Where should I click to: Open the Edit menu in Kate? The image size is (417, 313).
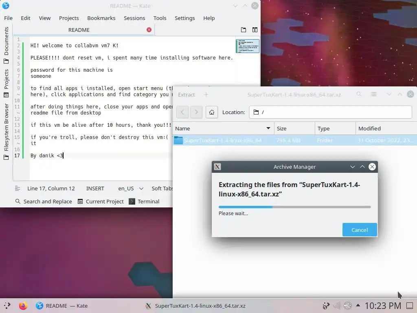click(26, 18)
